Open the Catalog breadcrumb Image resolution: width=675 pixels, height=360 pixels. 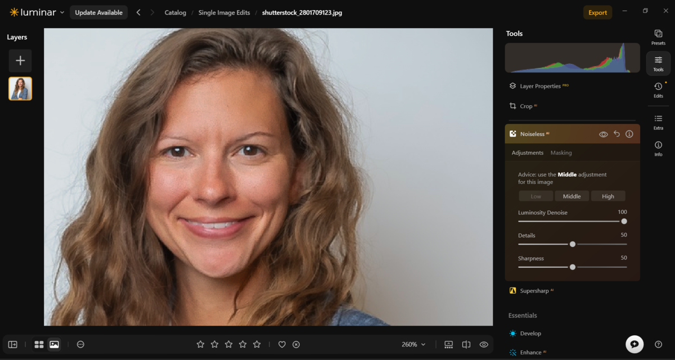tap(175, 12)
